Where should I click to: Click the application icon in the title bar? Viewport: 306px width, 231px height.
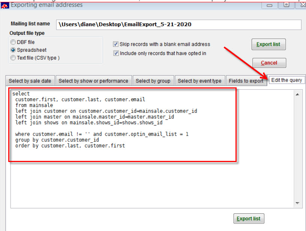(x=4, y=6)
